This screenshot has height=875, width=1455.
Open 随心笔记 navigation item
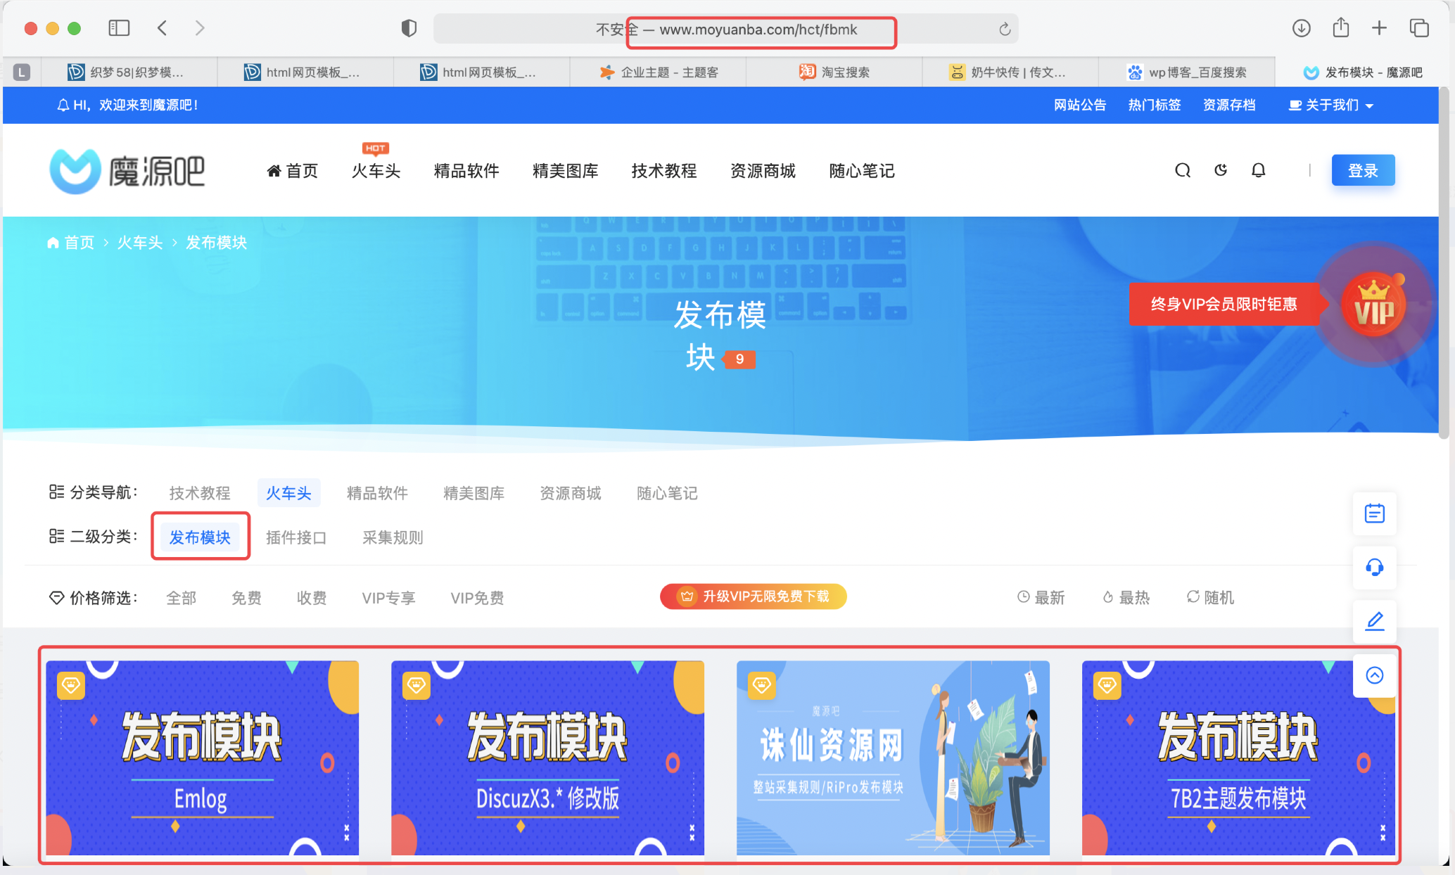click(x=862, y=171)
